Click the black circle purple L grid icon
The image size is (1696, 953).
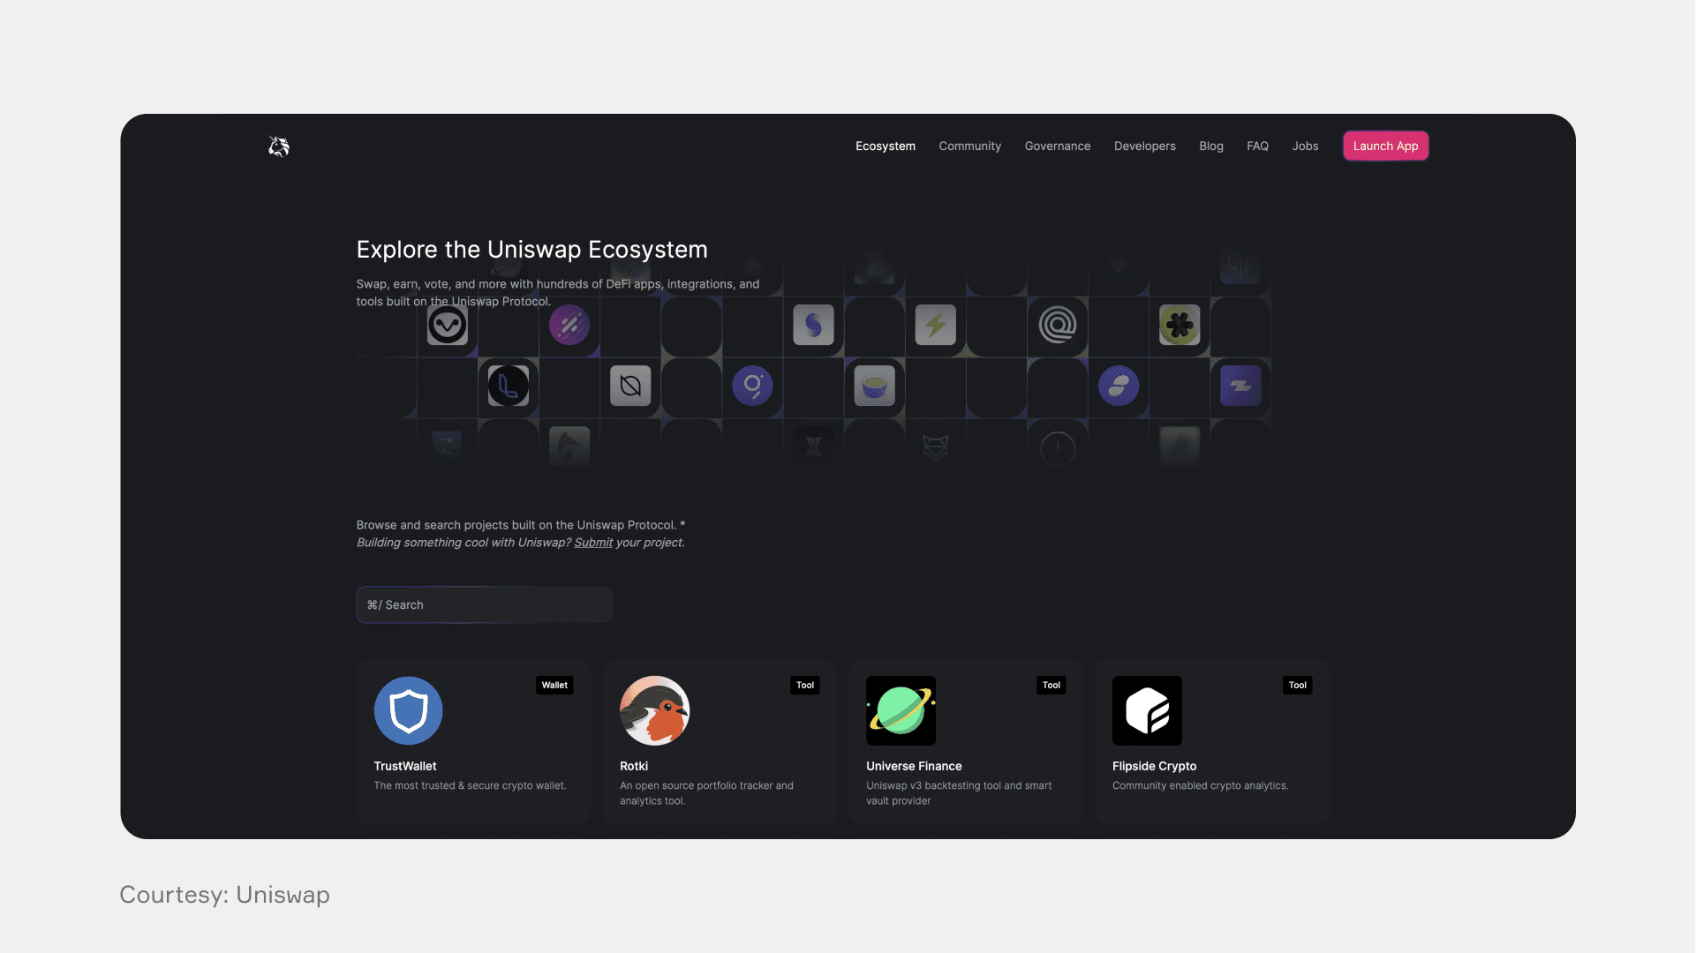tap(509, 386)
